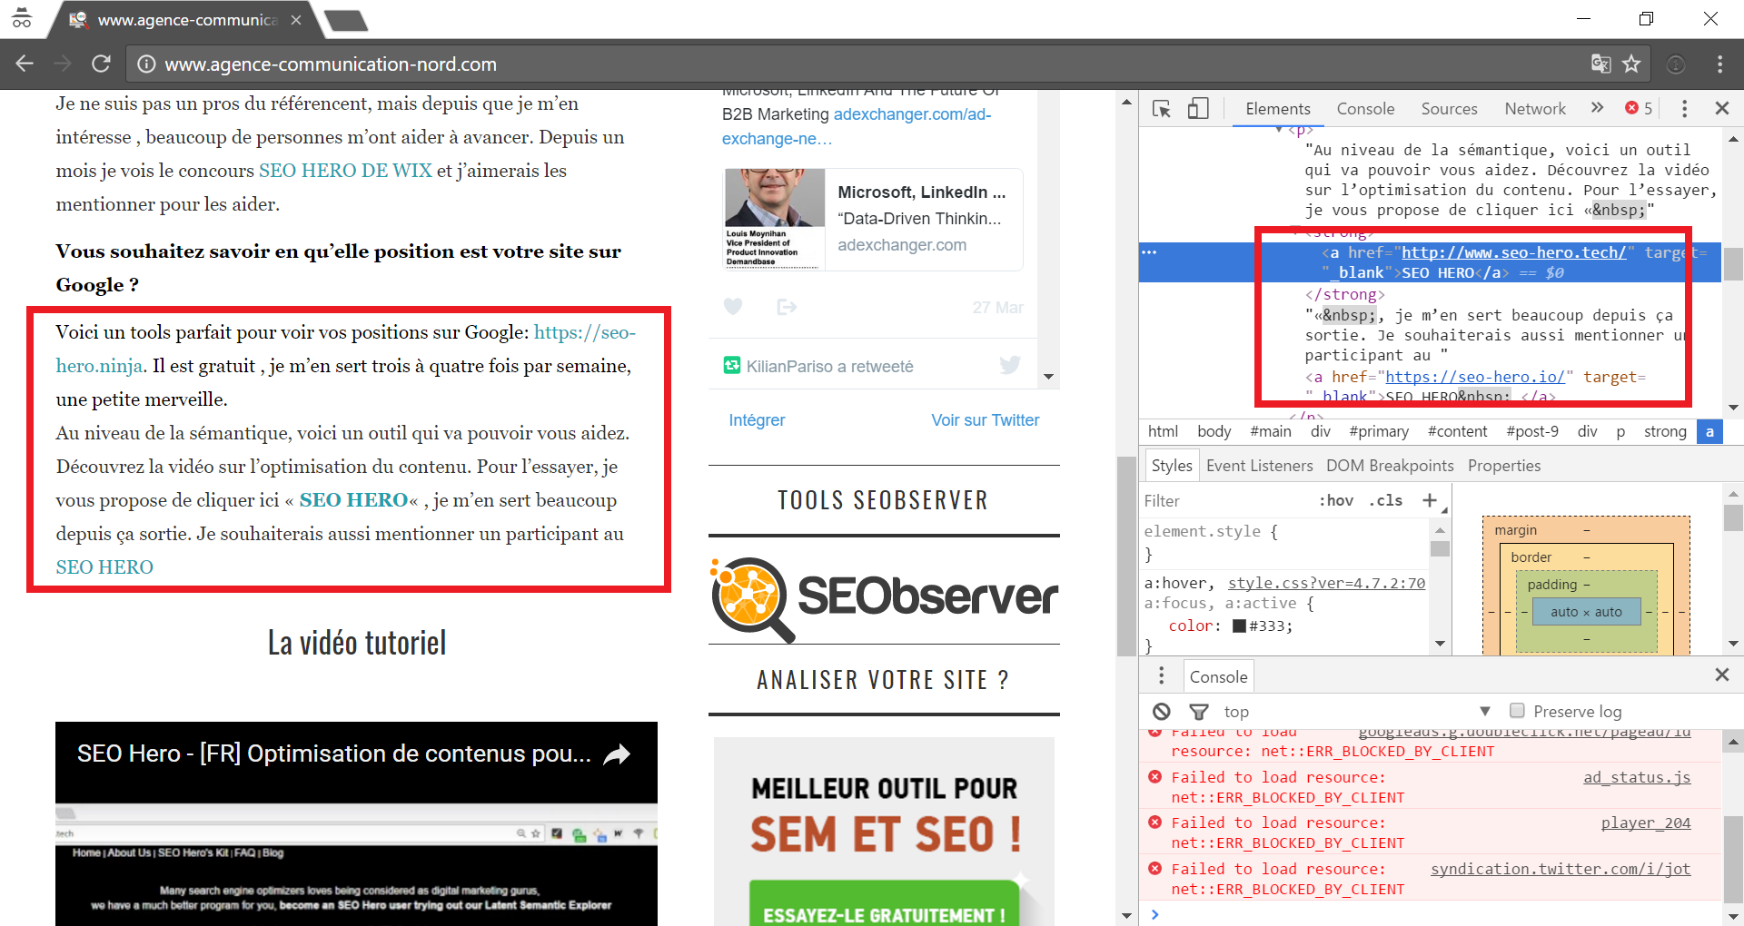Open the Event Listeners sub-tab
This screenshot has height=926, width=1744.
pyautogui.click(x=1259, y=466)
